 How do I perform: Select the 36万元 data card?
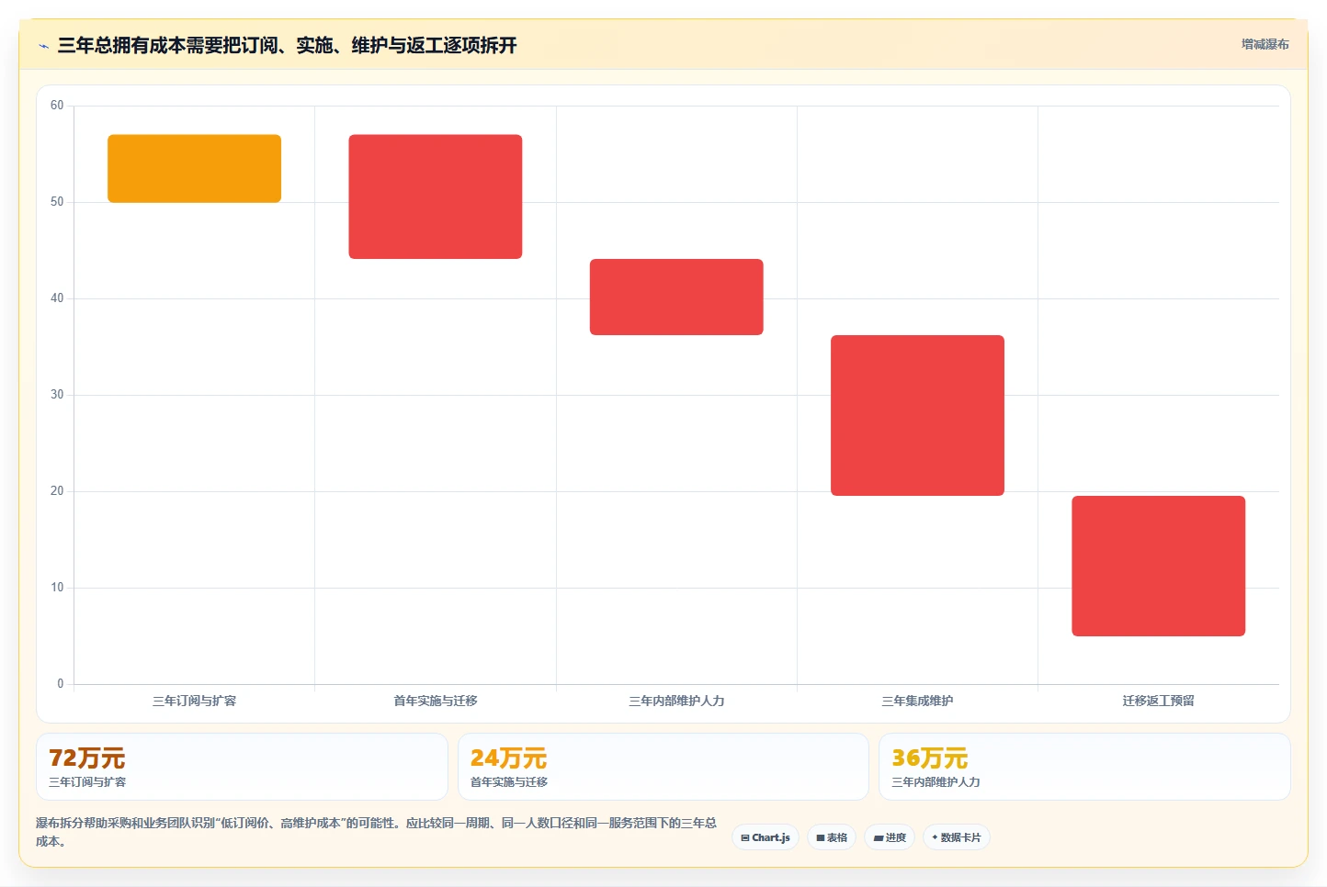(1084, 767)
